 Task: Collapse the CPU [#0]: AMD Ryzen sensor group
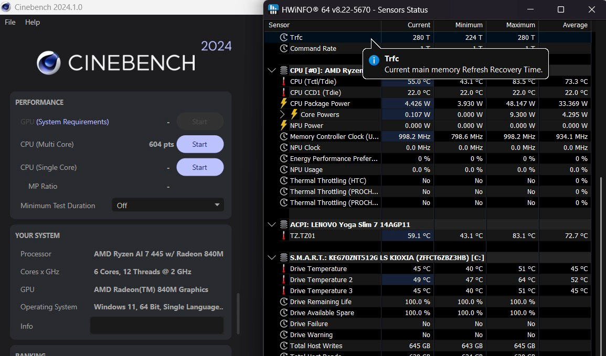tap(272, 70)
